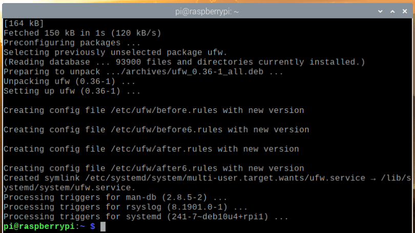The image size is (415, 233).
Task: Close the pi@raspberrypi terminal window
Action: click(403, 10)
